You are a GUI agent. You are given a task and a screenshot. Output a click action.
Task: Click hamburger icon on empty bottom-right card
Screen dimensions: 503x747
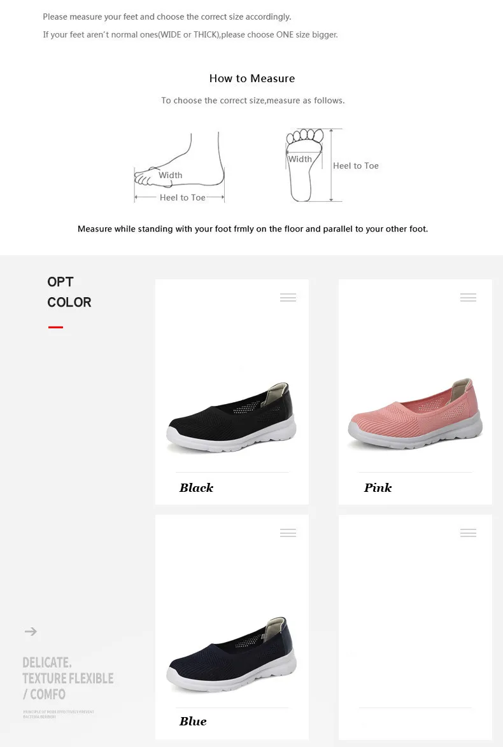click(468, 533)
